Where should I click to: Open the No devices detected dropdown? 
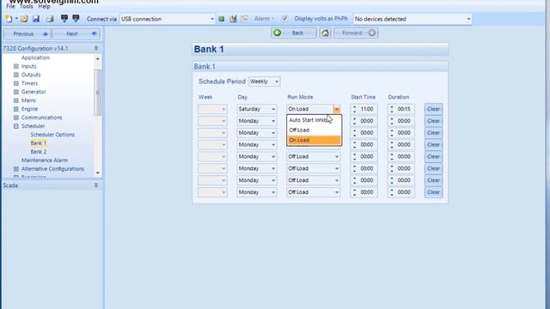point(412,19)
